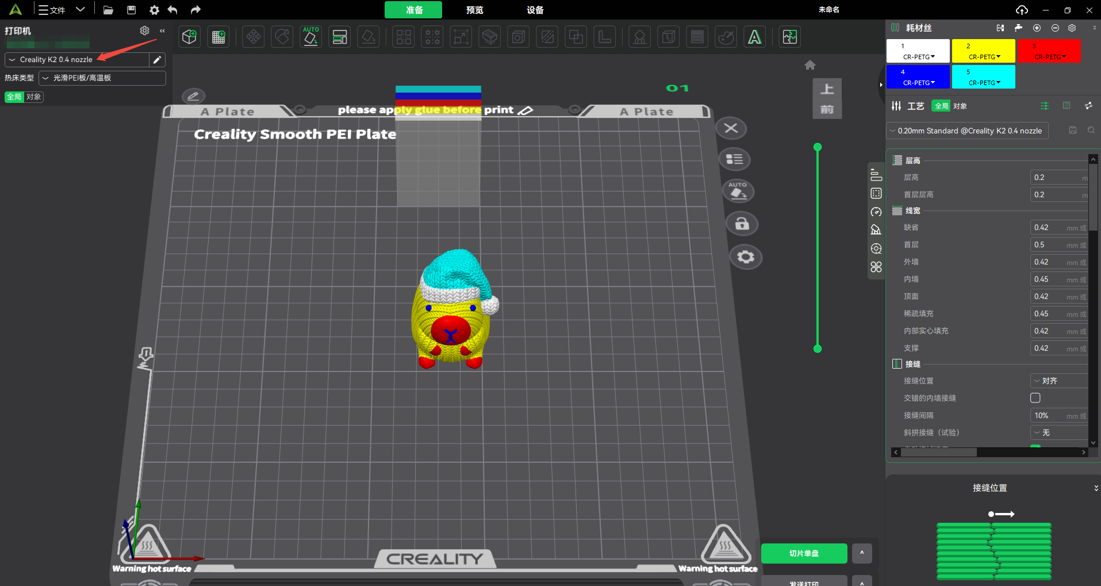This screenshot has height=586, width=1101.
Task: Search process settings magnifier icon
Action: (x=1091, y=131)
